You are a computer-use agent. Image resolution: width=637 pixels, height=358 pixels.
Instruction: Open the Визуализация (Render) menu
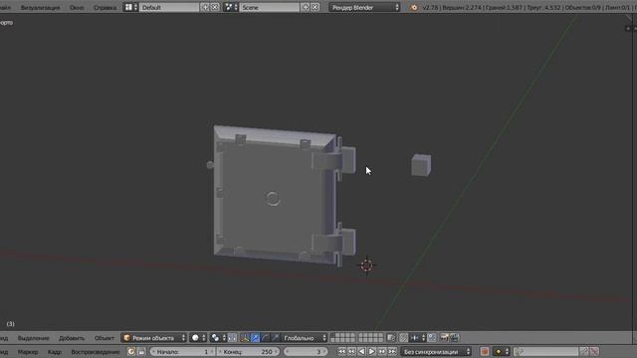pyautogui.click(x=40, y=7)
